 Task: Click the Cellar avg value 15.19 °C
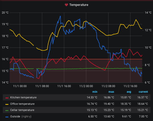pyautogui.click(x=126, y=110)
